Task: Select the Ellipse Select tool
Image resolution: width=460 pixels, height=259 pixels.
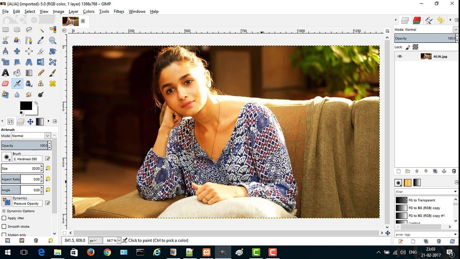Action: click(x=17, y=30)
